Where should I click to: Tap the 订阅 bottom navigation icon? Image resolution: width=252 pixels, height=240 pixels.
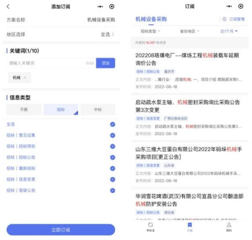tap(190, 227)
